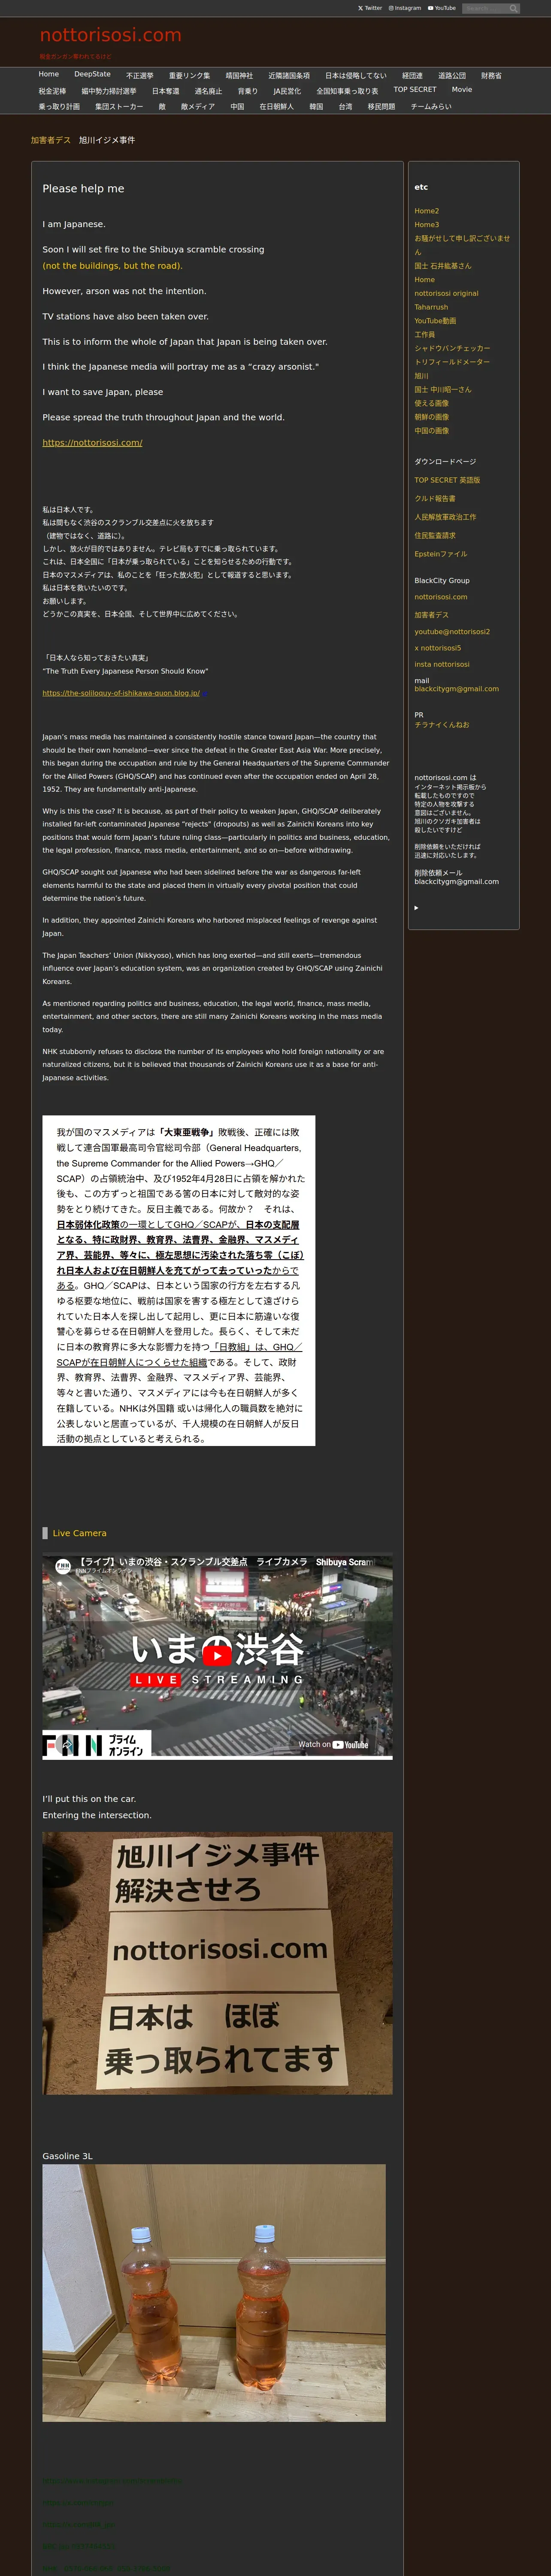The width and height of the screenshot is (551, 2576).
Task: Open the チラナイくんねお PR link
Action: (442, 725)
